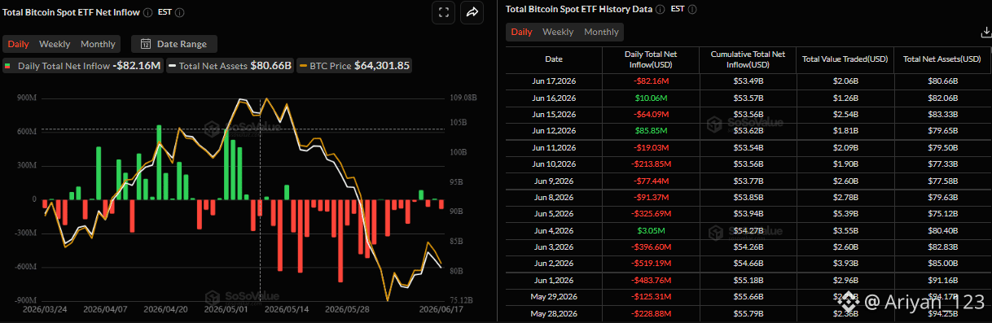Click calendar icon in the Date Range button
Viewport: 992px width, 323px height.
(146, 44)
